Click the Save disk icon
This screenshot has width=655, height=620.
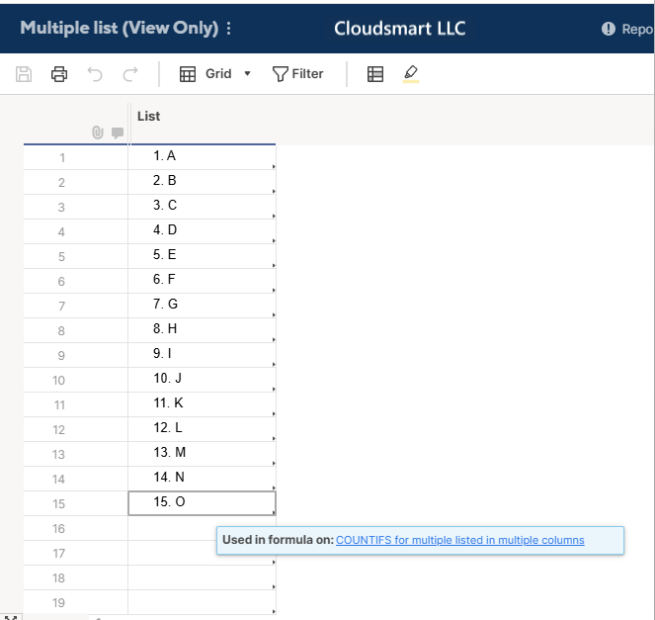coord(24,74)
